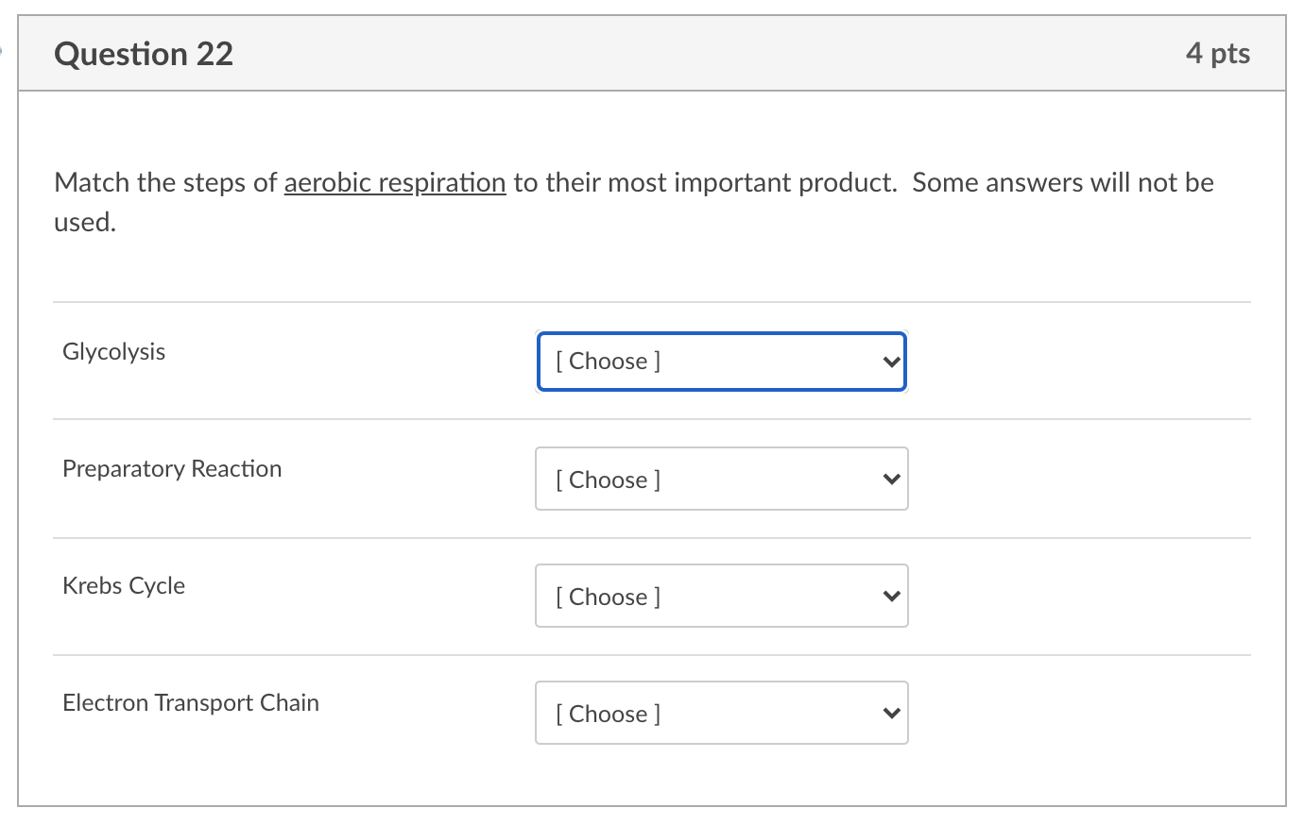This screenshot has width=1304, height=825.
Task: Click the Electron Transport Chain label
Action: 191,703
